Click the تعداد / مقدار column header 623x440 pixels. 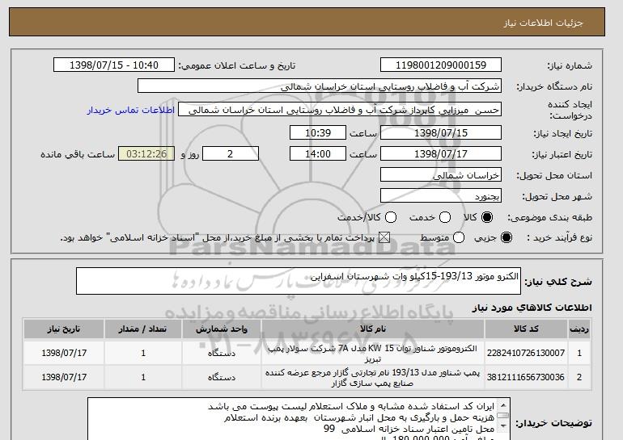tap(143, 329)
